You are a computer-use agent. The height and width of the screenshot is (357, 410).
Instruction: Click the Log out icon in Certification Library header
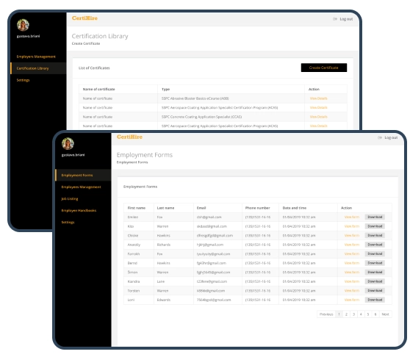click(335, 19)
